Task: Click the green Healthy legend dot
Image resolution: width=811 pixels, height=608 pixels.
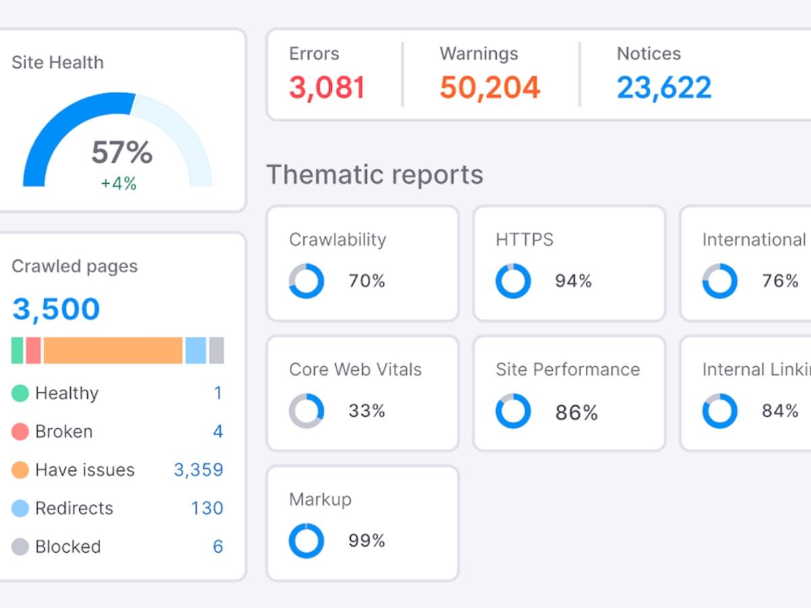Action: (20, 393)
